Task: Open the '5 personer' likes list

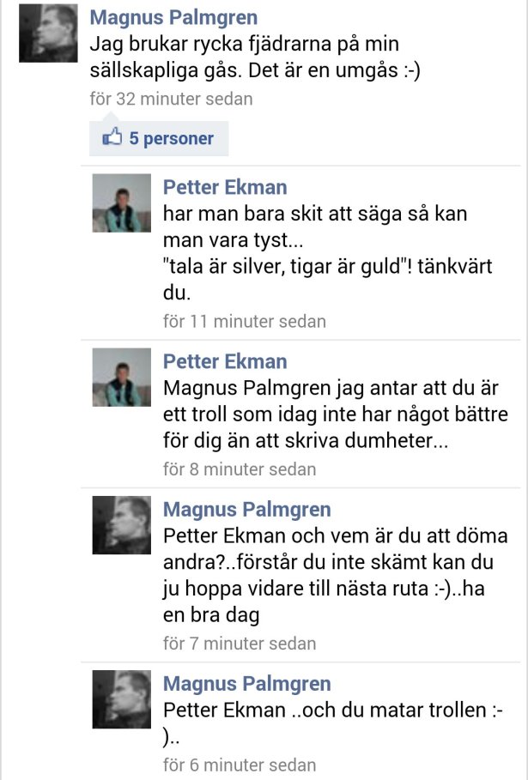Action: click(x=159, y=138)
